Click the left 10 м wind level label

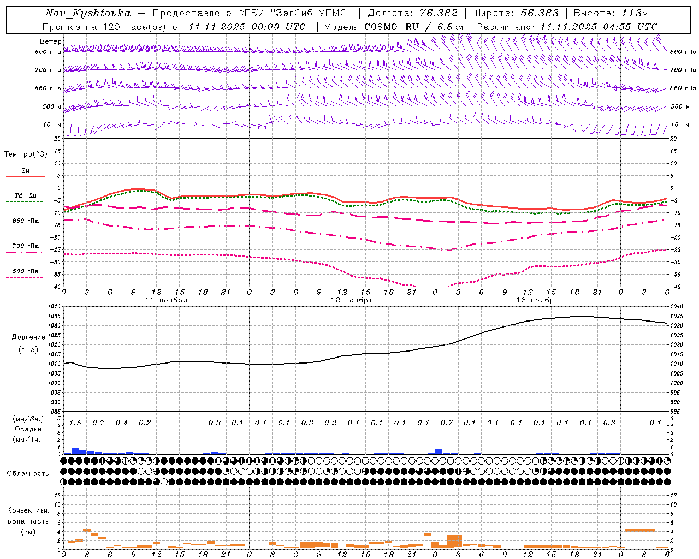(x=52, y=124)
